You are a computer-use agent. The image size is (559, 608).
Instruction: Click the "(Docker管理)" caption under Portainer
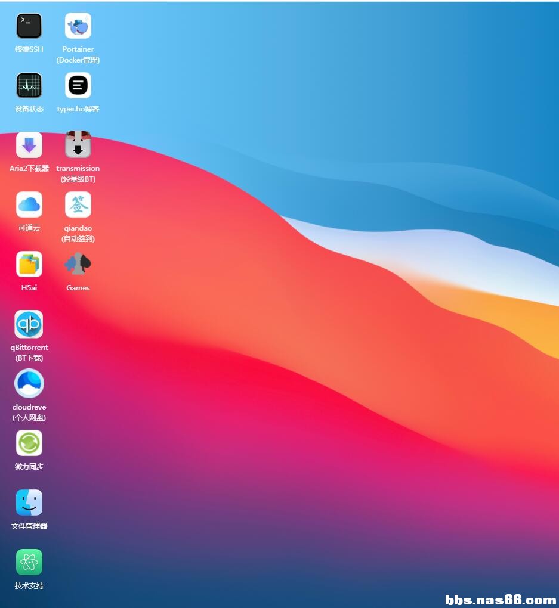pos(78,60)
